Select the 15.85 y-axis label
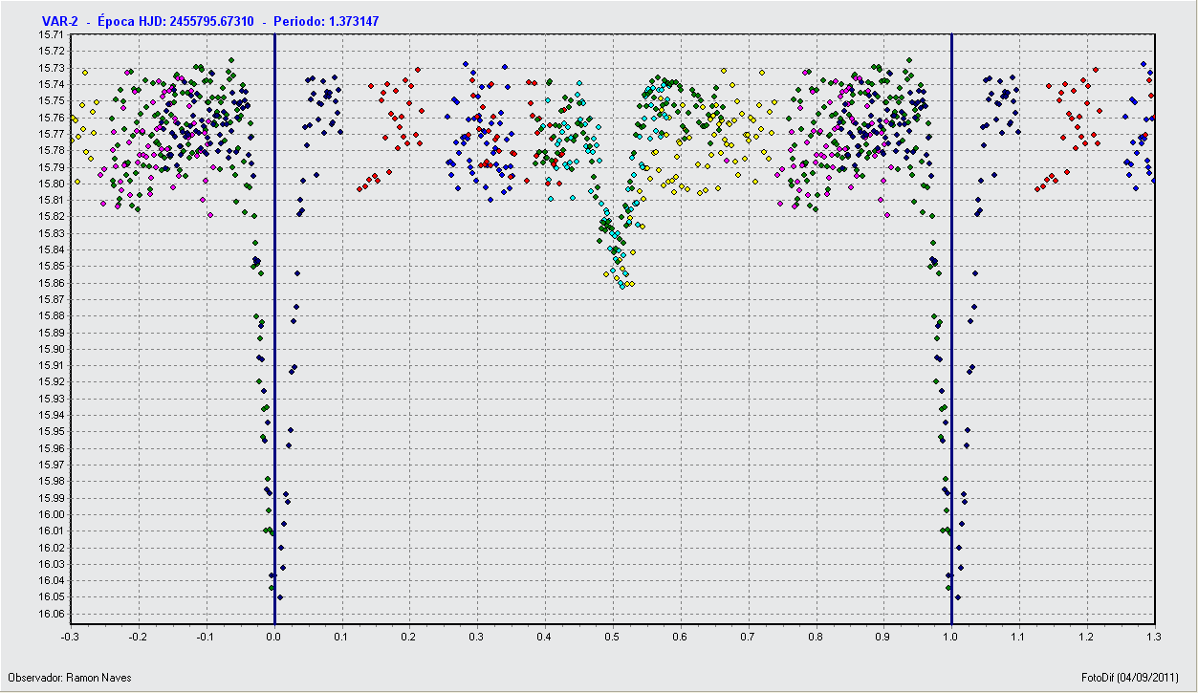Screen dimensions: 1198x693 52,266
